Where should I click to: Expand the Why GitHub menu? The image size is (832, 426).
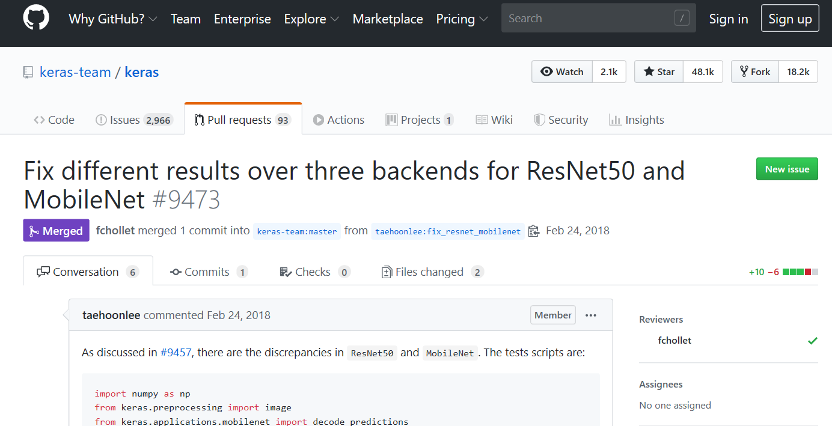tap(113, 19)
